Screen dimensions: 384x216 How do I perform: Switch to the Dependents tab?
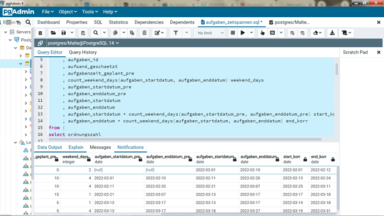[182, 22]
